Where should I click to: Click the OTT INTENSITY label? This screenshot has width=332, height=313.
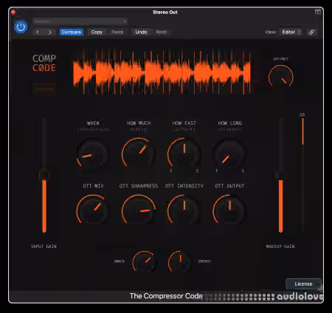(x=184, y=186)
